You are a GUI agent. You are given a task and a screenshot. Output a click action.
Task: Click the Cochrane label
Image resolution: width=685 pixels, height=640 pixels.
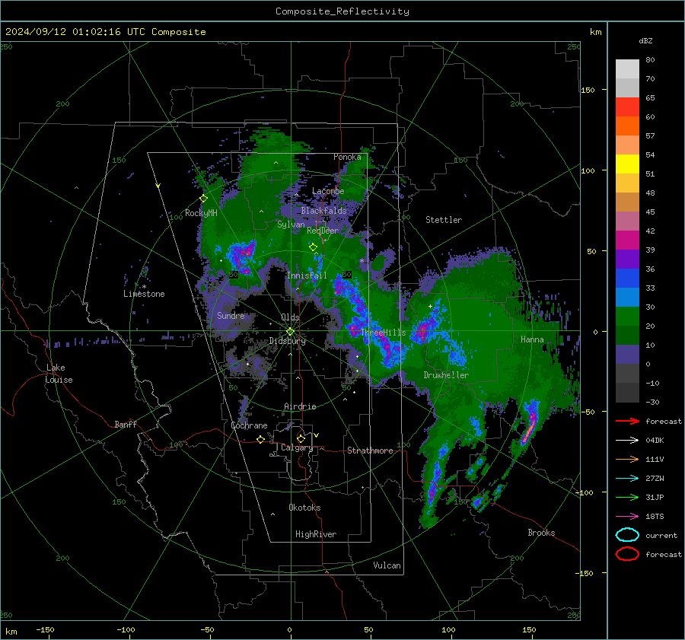[x=249, y=425]
